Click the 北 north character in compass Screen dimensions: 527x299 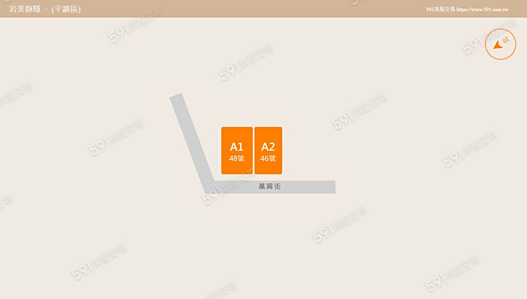click(x=506, y=40)
